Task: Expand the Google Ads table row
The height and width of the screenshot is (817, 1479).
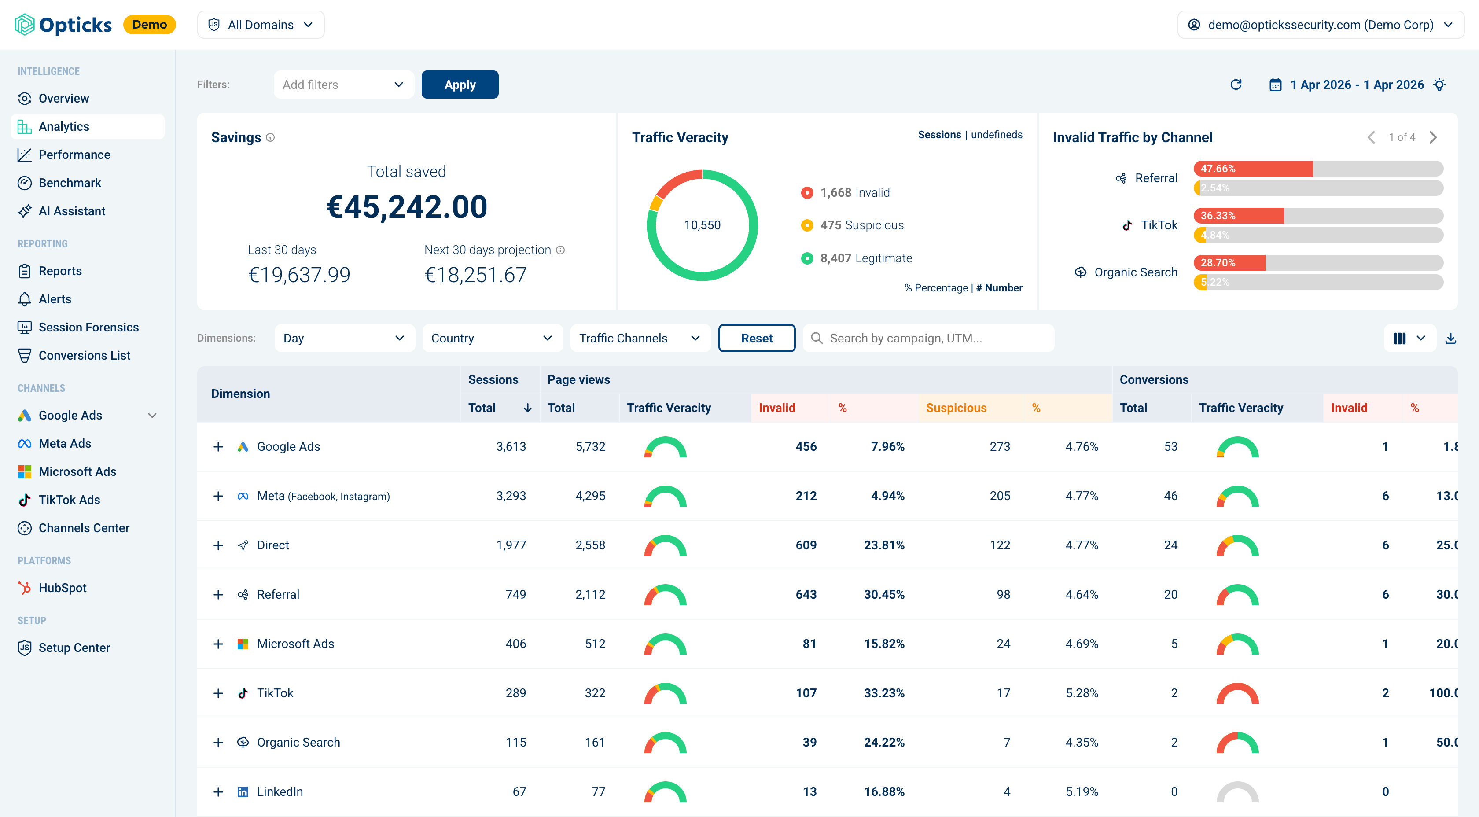Action: click(218, 447)
